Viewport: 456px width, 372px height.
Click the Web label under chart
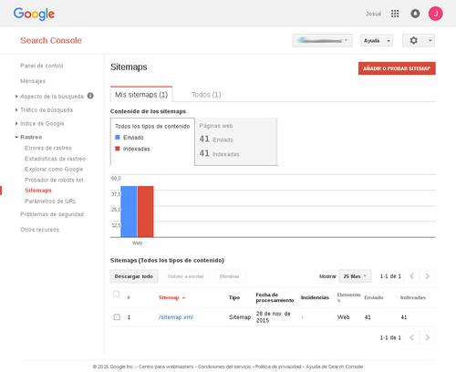[137, 243]
